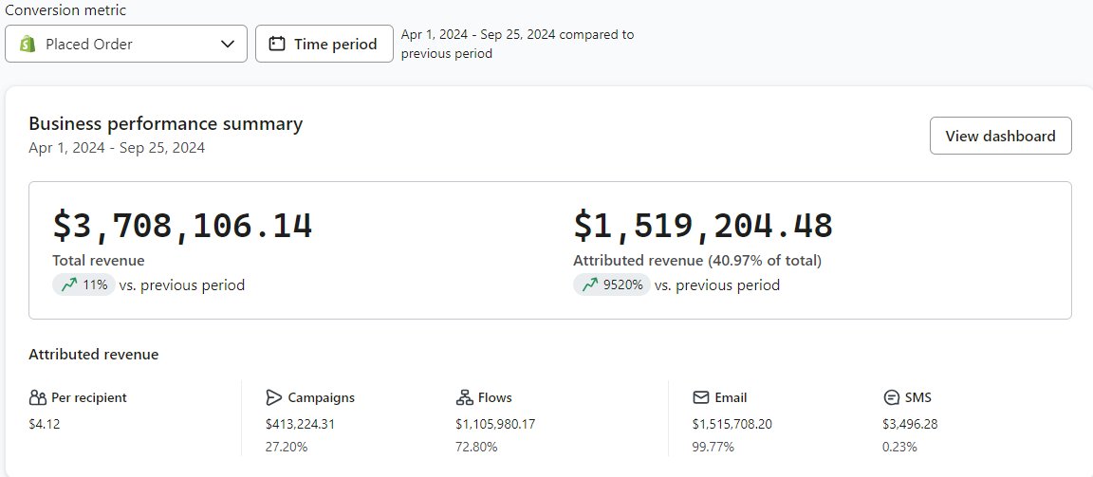Click the $3,496.28 SMS revenue value
Screen dimensions: 1093x477
point(910,424)
